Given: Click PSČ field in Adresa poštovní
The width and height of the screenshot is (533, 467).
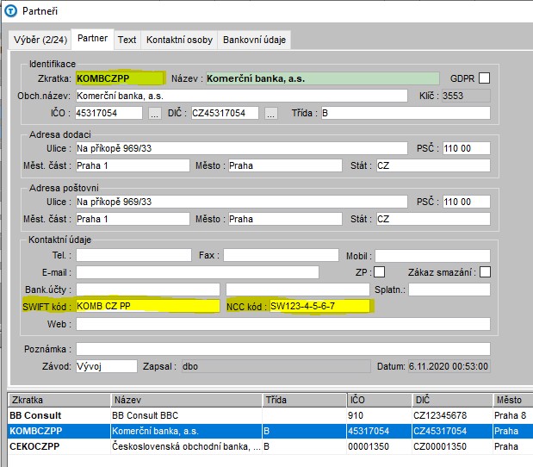Looking at the screenshot, I should pos(467,202).
